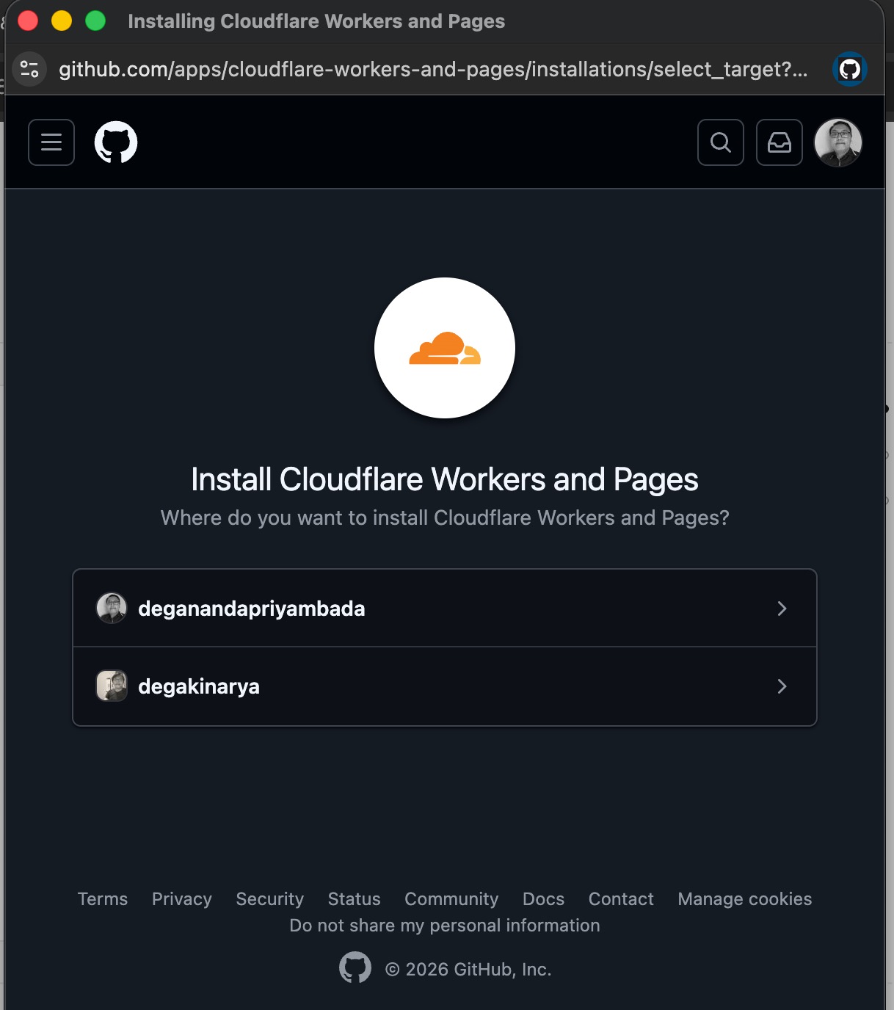Open the Terms footer link
This screenshot has width=894, height=1010.
tap(103, 899)
